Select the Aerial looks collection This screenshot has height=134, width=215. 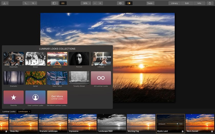pos(35,78)
